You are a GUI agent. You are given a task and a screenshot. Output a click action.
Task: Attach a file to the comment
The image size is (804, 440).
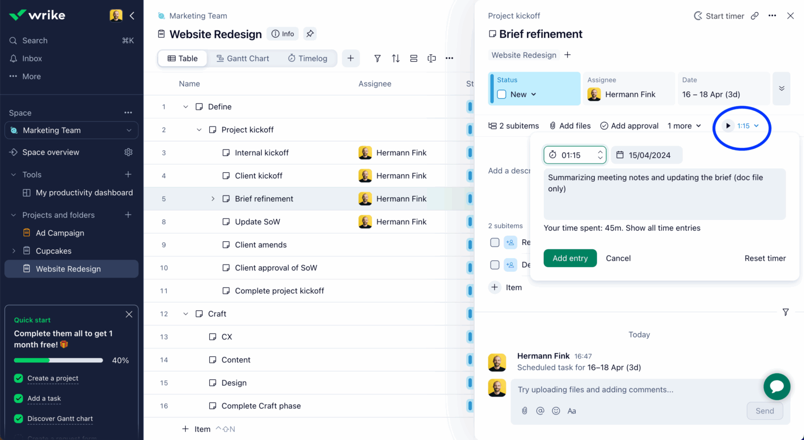click(x=524, y=411)
